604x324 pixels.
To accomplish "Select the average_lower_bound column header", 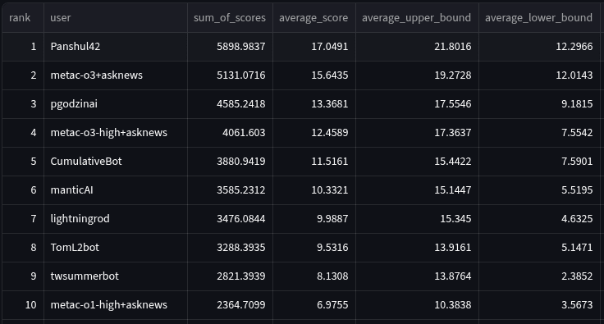I will pyautogui.click(x=539, y=18).
